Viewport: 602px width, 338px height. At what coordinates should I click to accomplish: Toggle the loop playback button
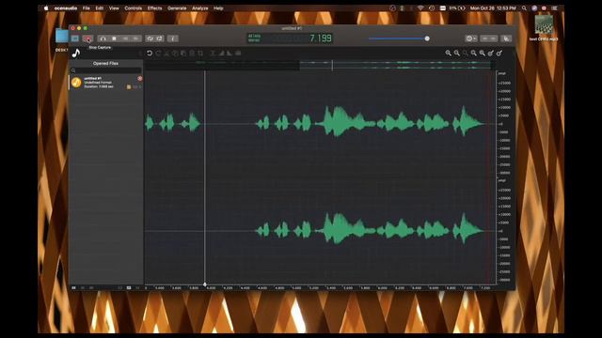[150, 38]
